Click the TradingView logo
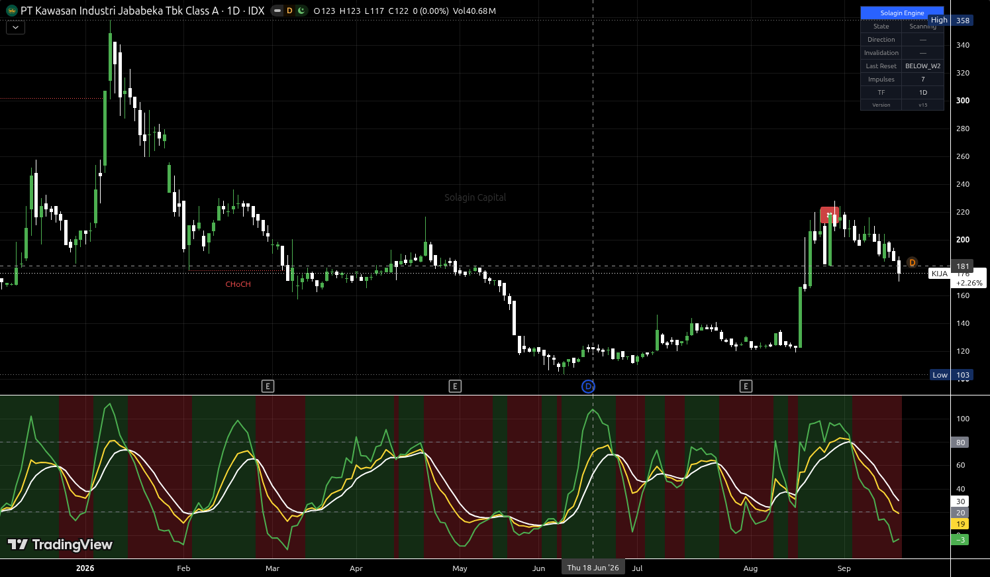Image resolution: width=990 pixels, height=577 pixels. (60, 545)
